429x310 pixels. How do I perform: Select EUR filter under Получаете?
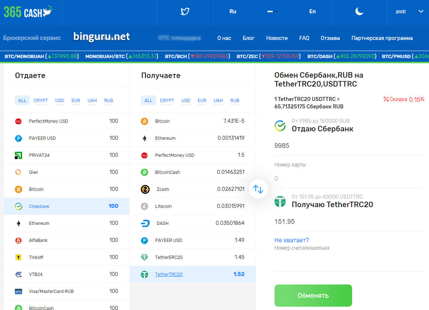[x=202, y=101]
